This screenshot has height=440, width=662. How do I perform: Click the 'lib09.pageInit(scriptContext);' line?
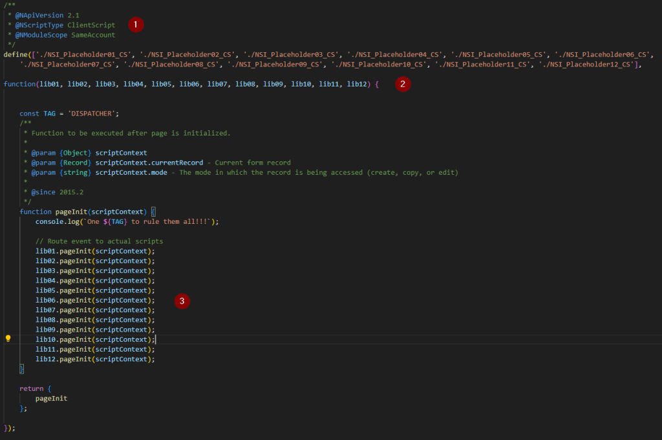(x=95, y=330)
